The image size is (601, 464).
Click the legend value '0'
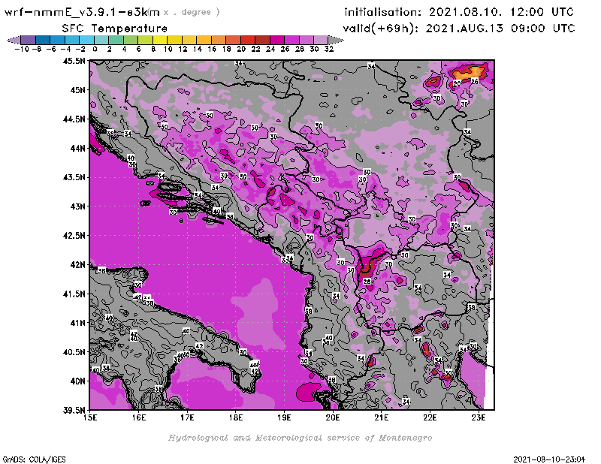coord(95,49)
